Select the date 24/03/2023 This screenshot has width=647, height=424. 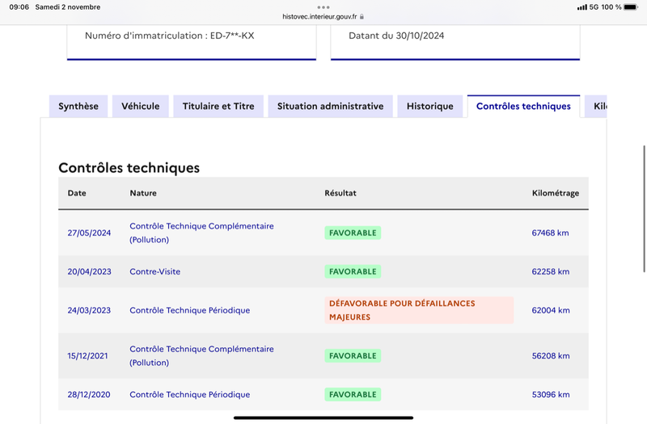89,310
